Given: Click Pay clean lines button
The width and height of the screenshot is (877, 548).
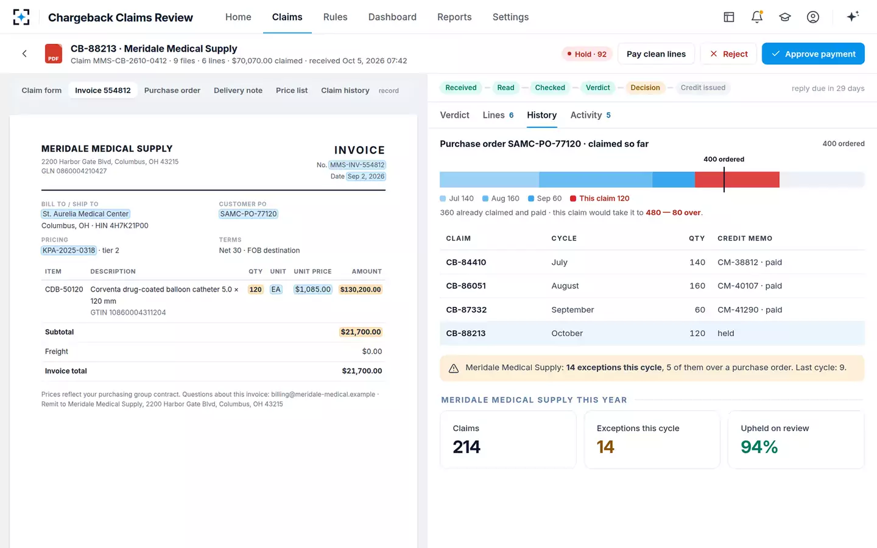Looking at the screenshot, I should 656,54.
